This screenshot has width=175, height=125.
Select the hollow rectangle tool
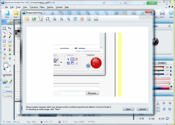tap(4, 41)
